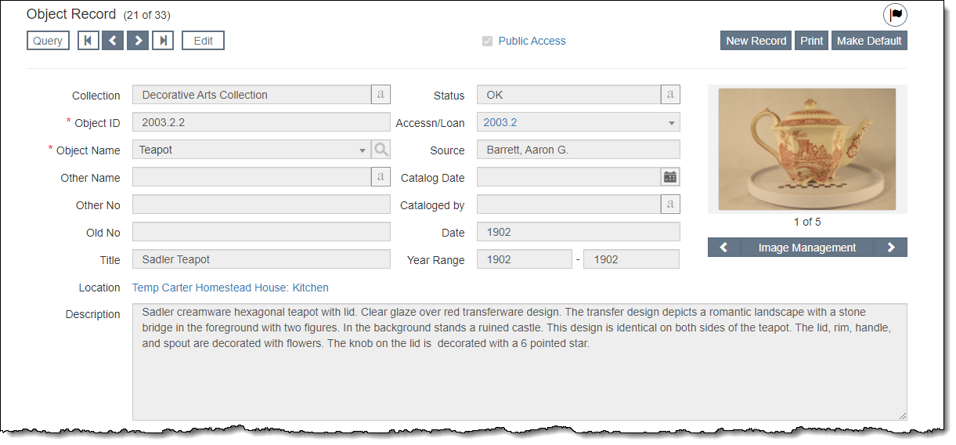Go to the next record
The image size is (956, 445).
click(138, 41)
